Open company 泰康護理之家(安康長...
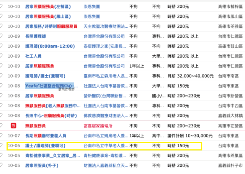 tap(105, 46)
